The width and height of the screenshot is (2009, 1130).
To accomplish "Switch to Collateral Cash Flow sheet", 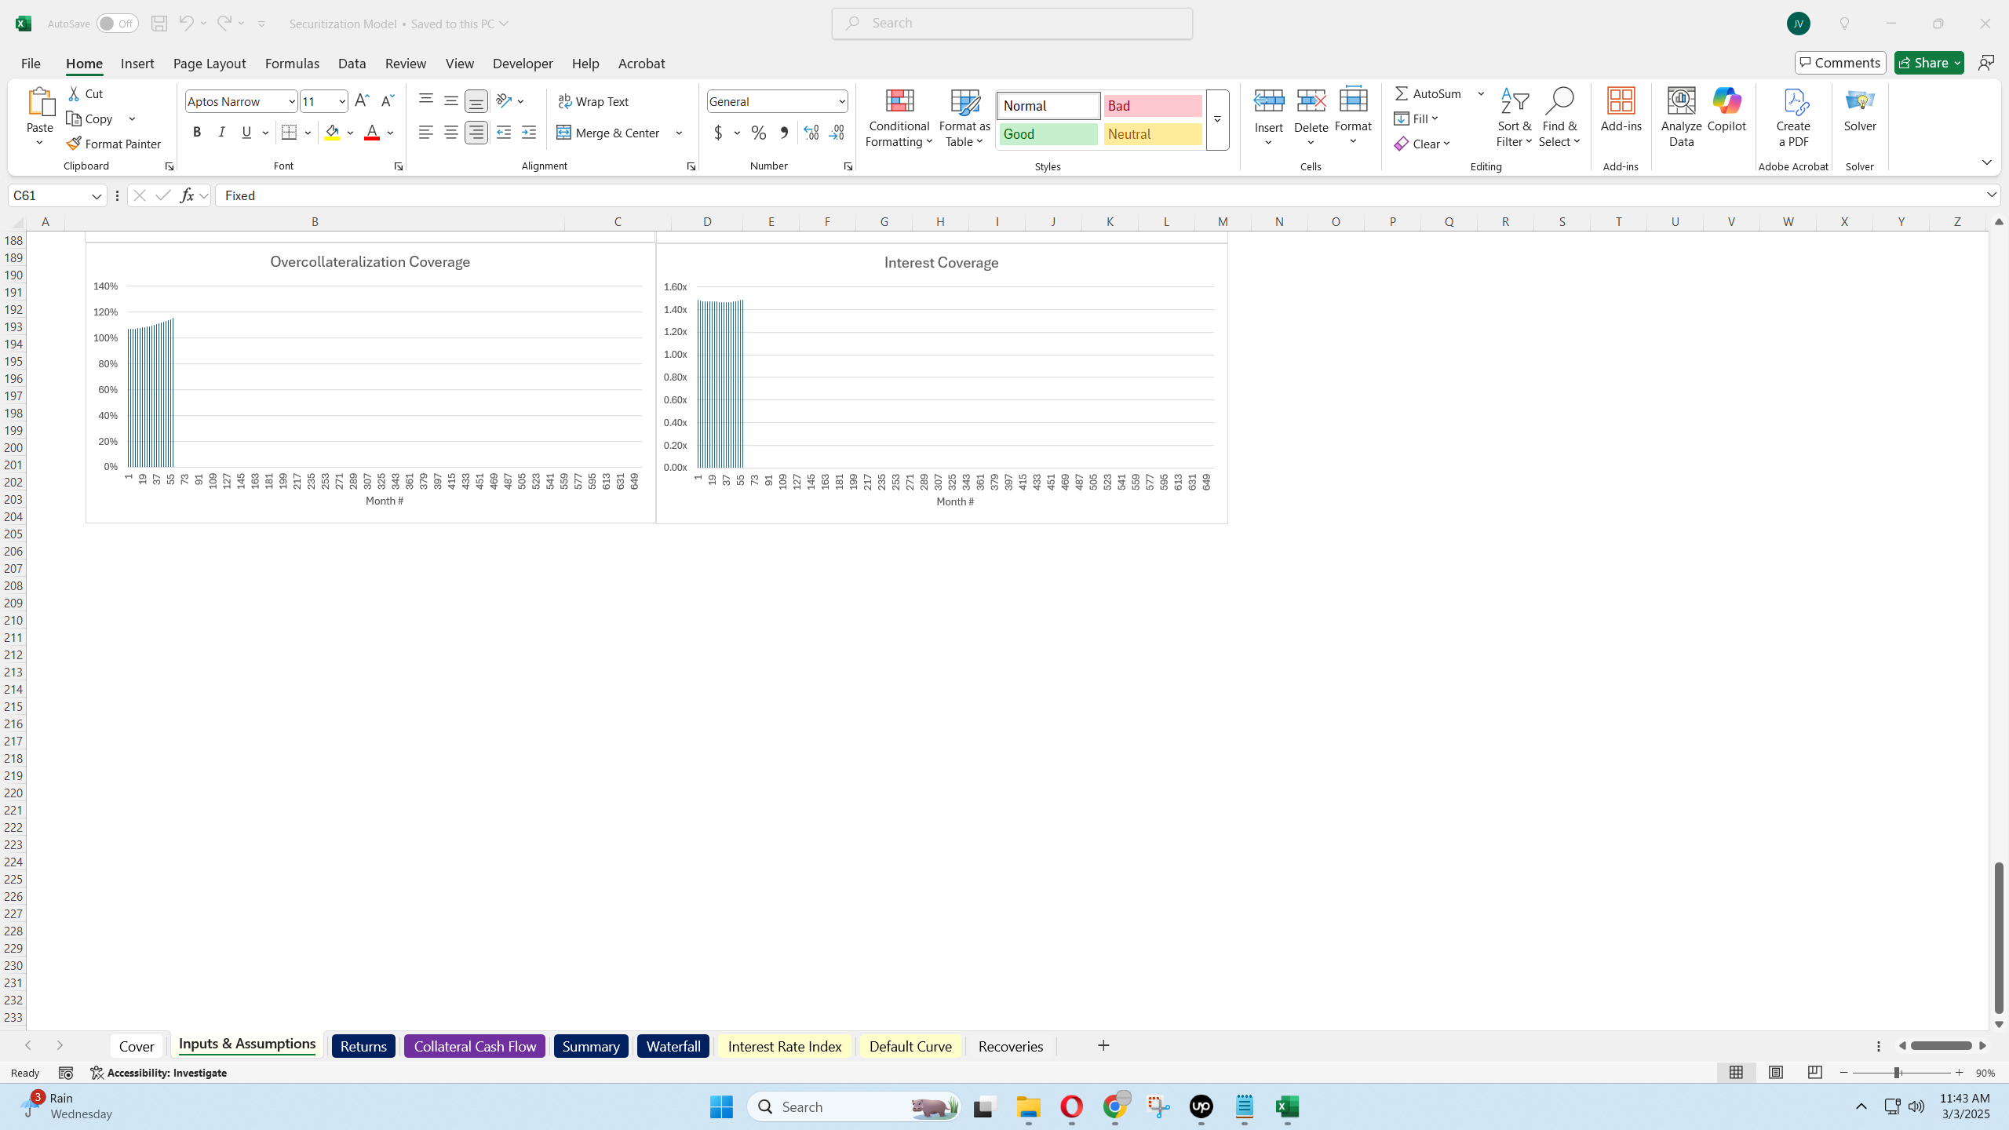I will [x=475, y=1046].
